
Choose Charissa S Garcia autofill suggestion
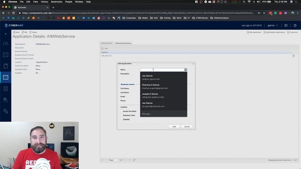(164, 86)
